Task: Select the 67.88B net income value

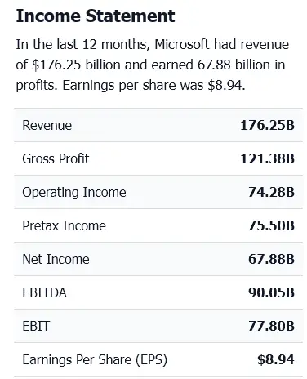Action: (271, 259)
